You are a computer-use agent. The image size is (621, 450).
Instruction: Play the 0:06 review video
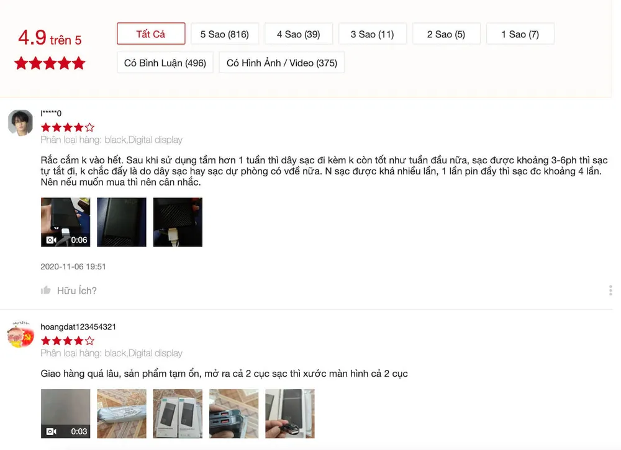[x=65, y=222]
